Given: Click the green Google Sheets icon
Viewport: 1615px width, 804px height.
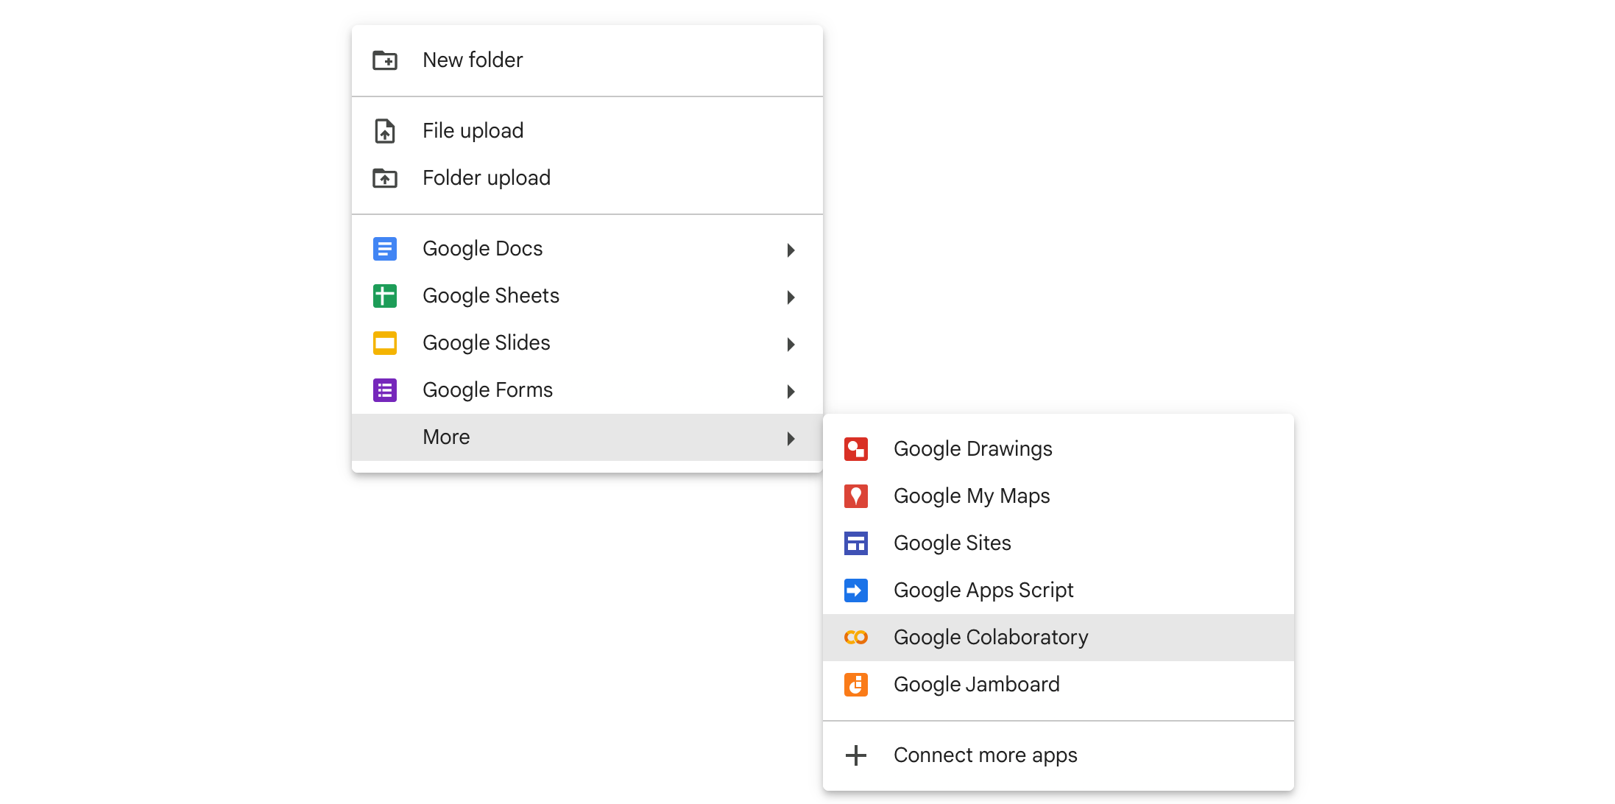Looking at the screenshot, I should [384, 296].
